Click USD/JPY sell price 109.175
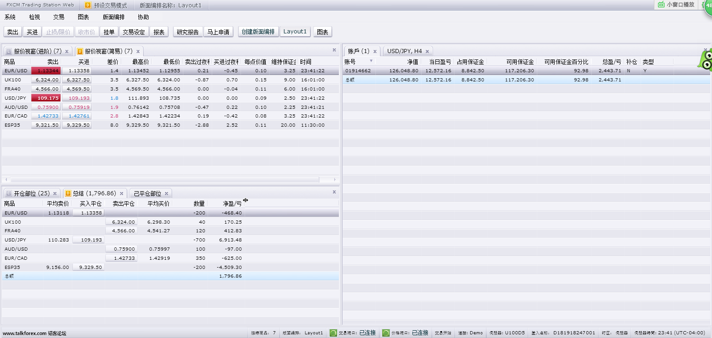712x338 pixels. point(46,98)
